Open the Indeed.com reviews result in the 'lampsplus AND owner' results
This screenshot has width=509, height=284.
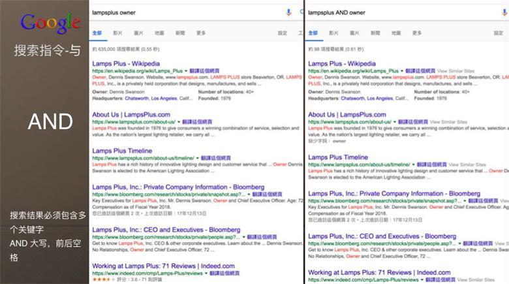[379, 272]
